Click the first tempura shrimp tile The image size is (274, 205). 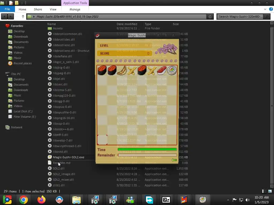tap(132, 70)
